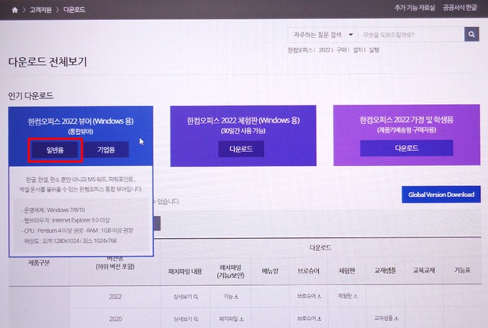Click 교재샘플 column header

(385, 271)
